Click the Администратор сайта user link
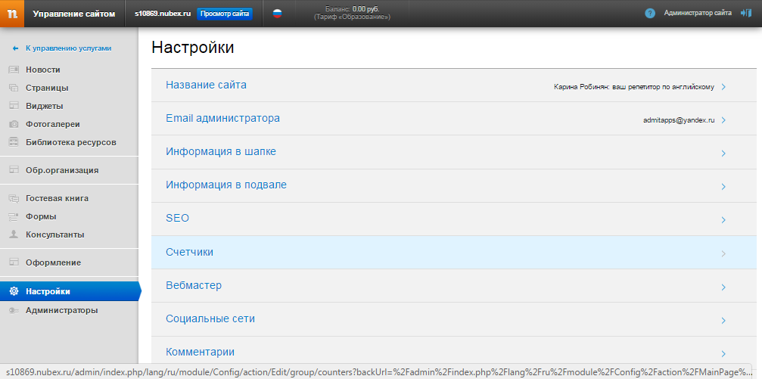The width and height of the screenshot is (762, 379). [x=698, y=13]
